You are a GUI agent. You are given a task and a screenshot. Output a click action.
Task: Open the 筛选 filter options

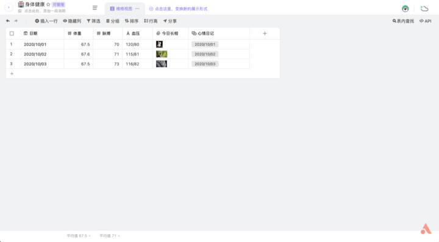pyautogui.click(x=93, y=21)
